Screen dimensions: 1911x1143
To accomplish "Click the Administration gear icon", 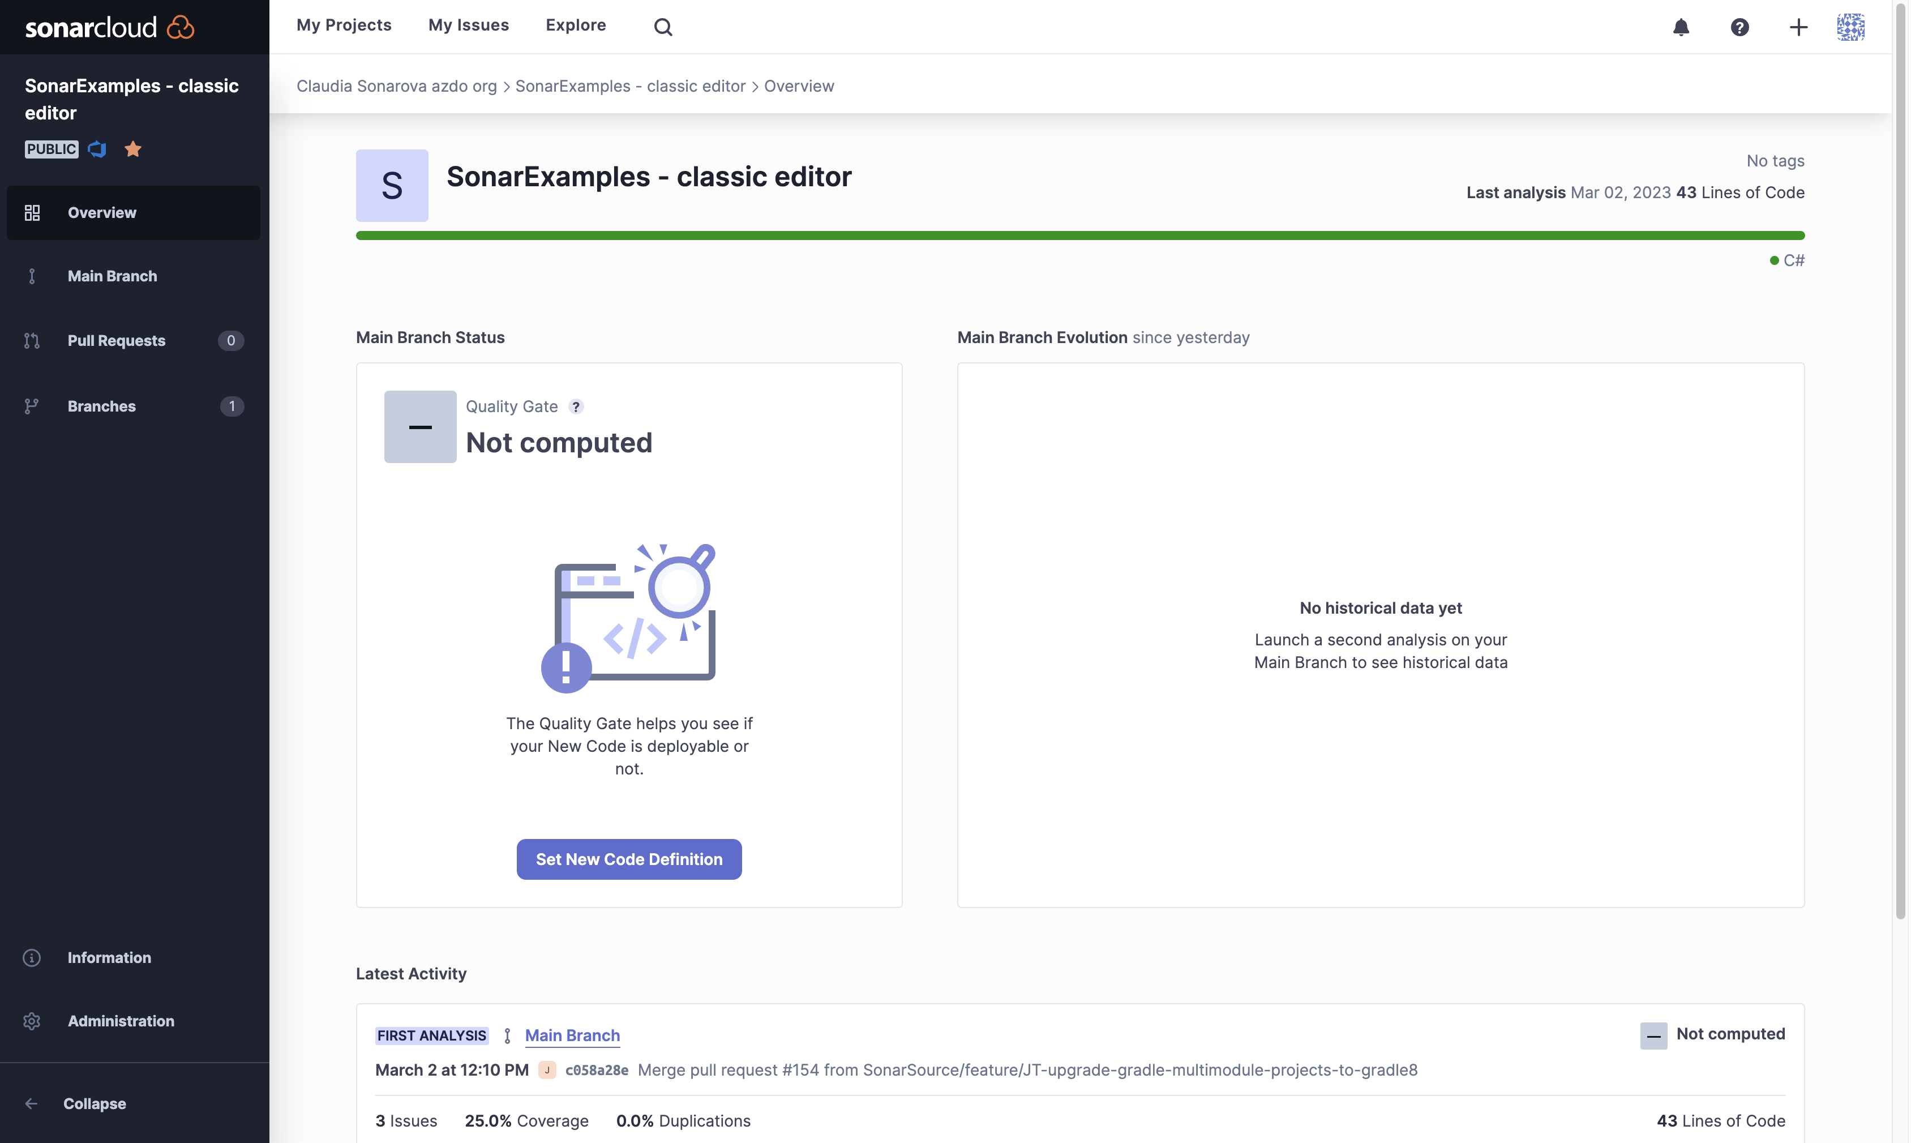I will pos(32,1021).
